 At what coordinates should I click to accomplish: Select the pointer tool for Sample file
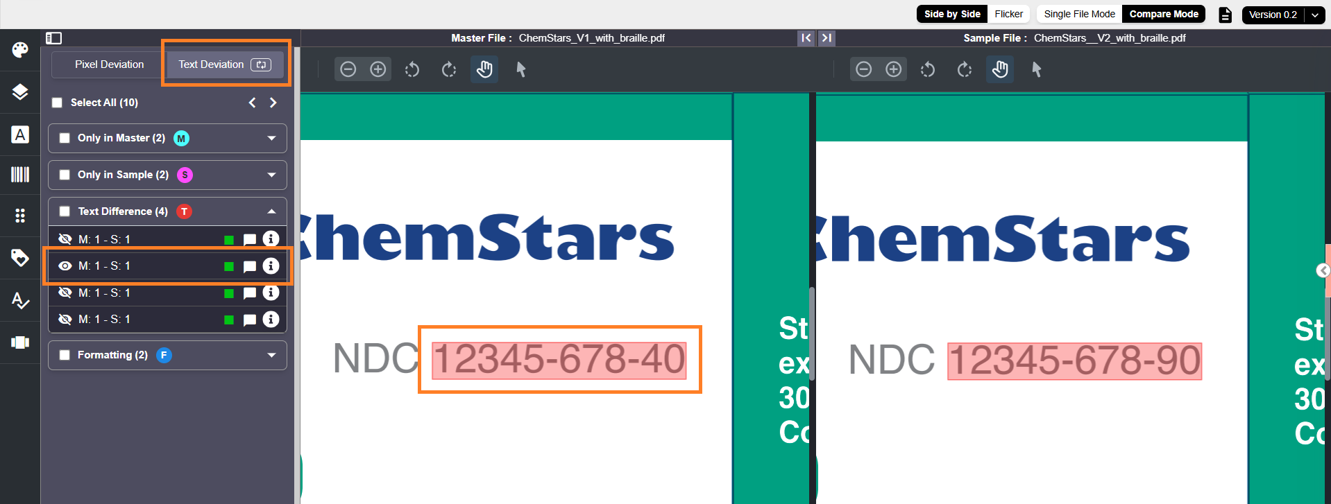(x=1037, y=69)
